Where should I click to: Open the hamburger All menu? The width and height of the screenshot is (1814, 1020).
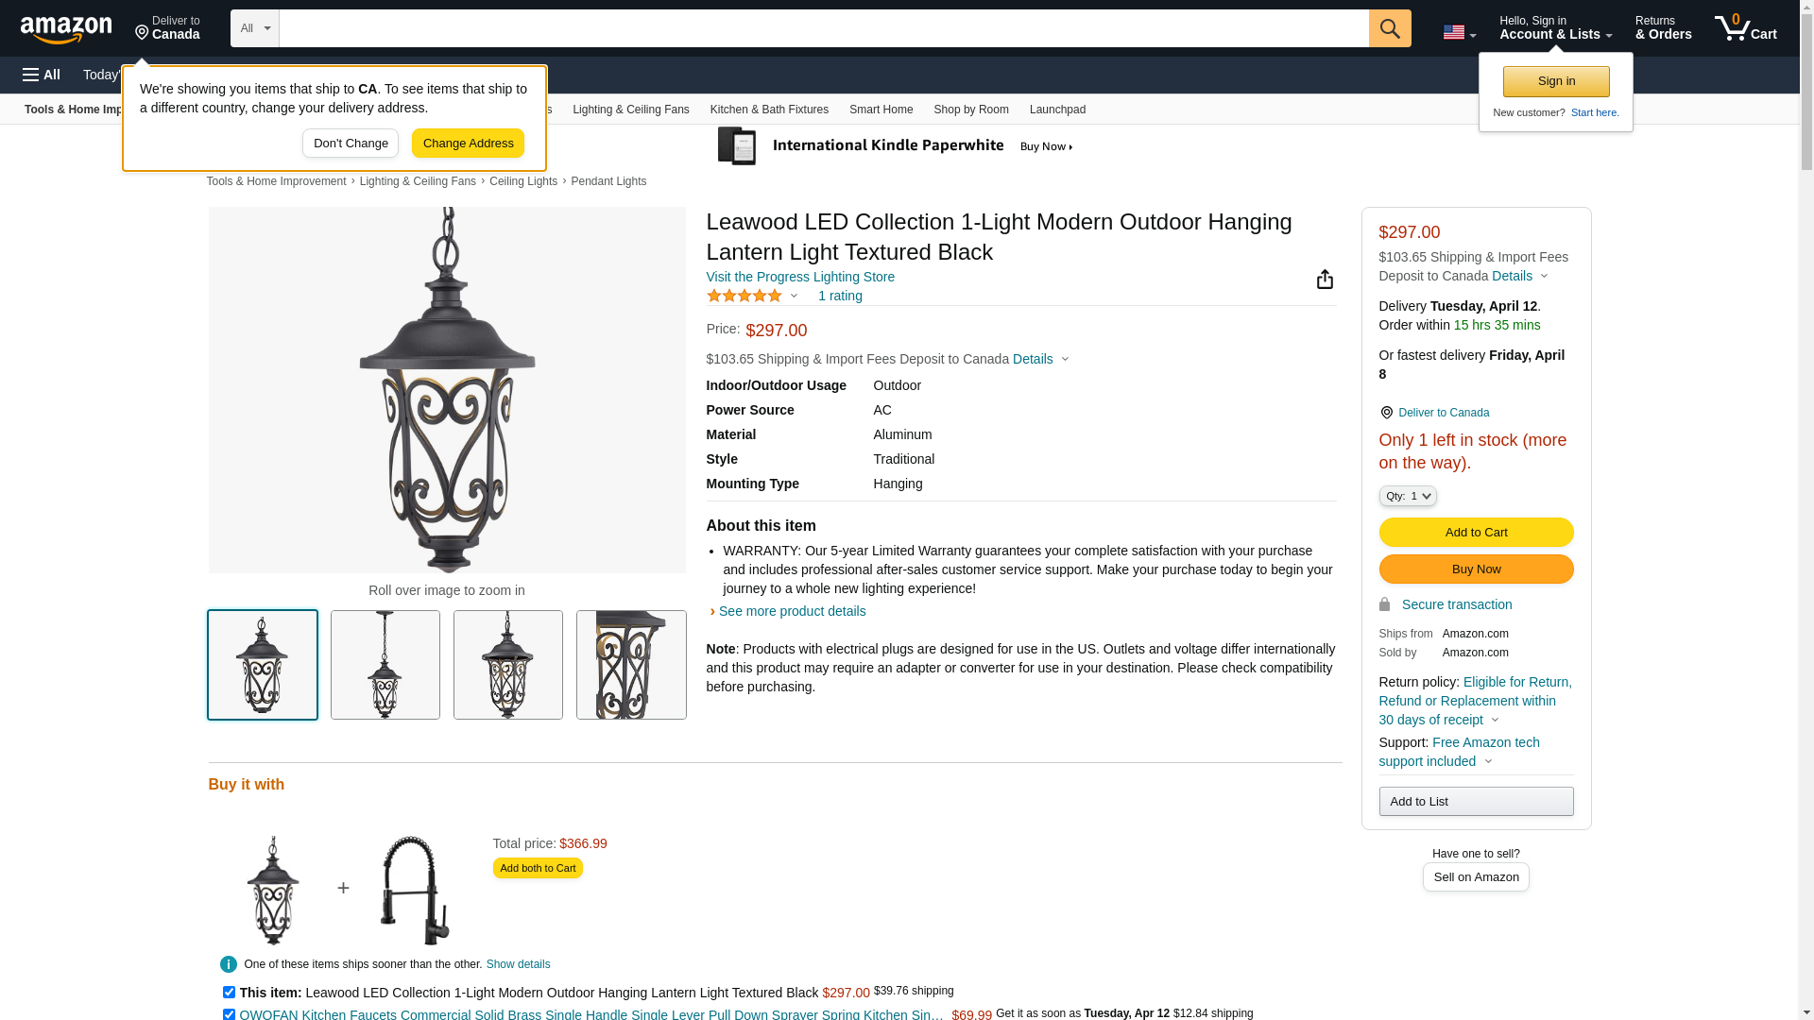pyautogui.click(x=42, y=75)
